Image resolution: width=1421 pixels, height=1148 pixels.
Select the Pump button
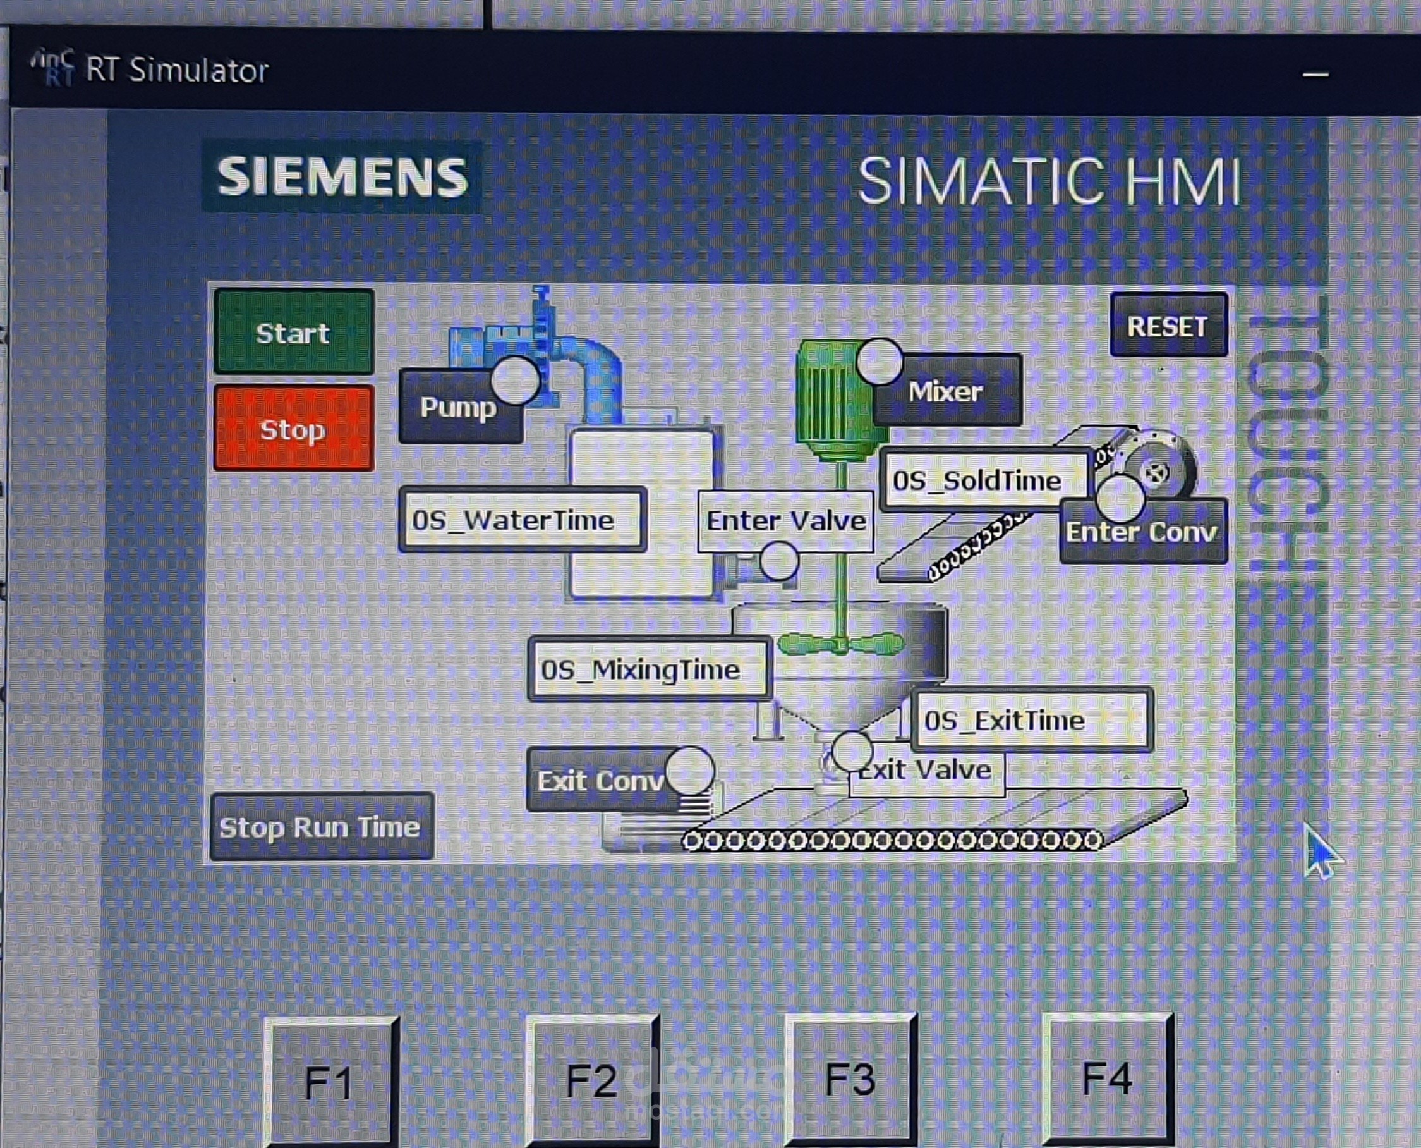pos(460,406)
